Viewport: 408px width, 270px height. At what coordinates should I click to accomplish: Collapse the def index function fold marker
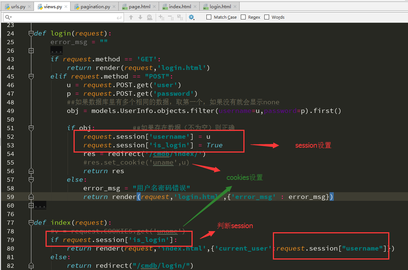tap(31, 223)
